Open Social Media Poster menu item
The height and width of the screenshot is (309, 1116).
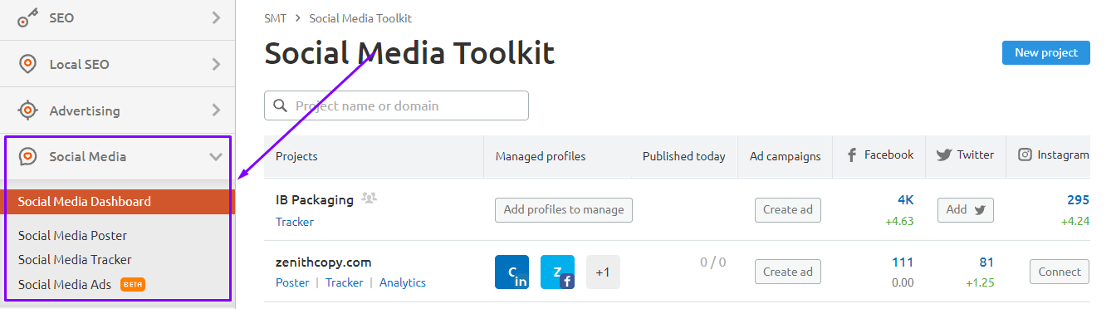72,236
